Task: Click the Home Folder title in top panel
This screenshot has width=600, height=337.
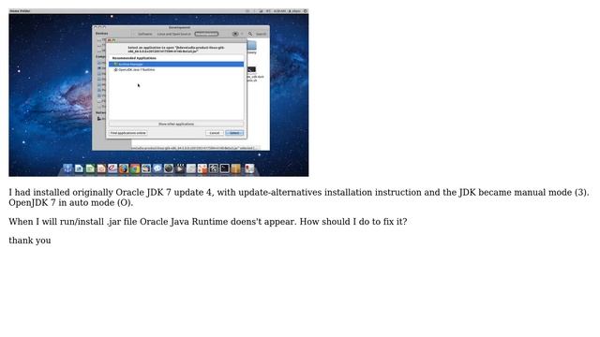Action: [20, 11]
